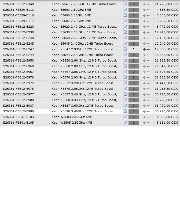Select the row S26361-F3541-E105

click(x=19, y=123)
